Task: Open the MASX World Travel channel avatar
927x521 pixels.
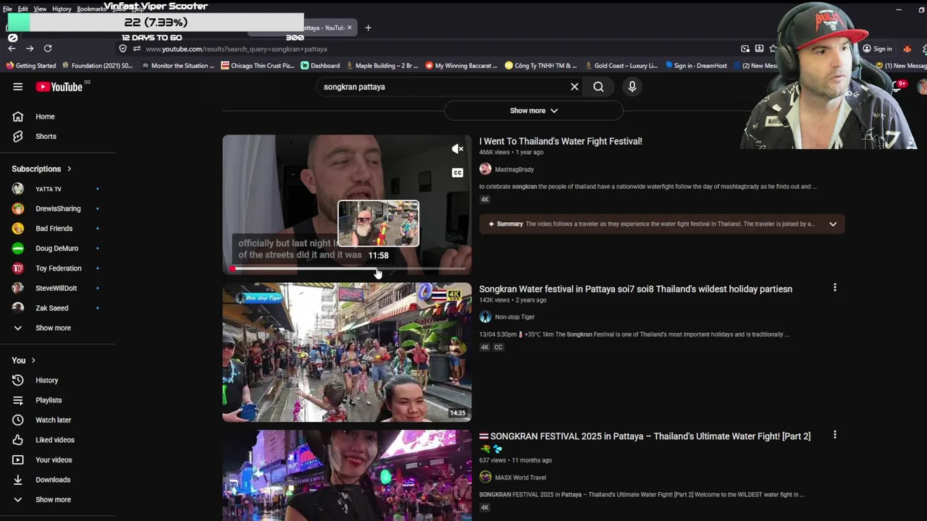Action: 485,478
